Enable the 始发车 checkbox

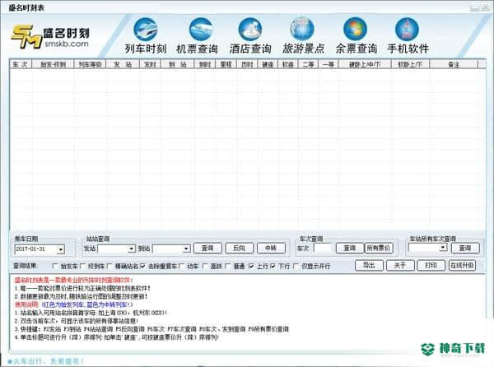click(x=55, y=267)
